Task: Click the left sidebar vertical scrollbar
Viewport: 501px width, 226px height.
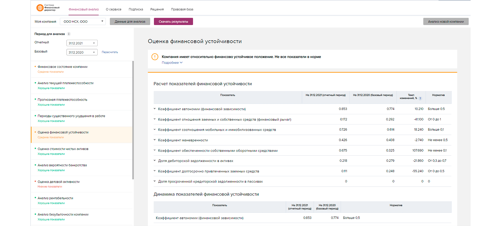Action: tap(133, 120)
